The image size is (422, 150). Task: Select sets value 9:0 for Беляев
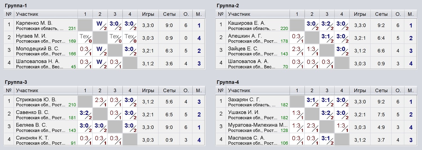click(169, 127)
